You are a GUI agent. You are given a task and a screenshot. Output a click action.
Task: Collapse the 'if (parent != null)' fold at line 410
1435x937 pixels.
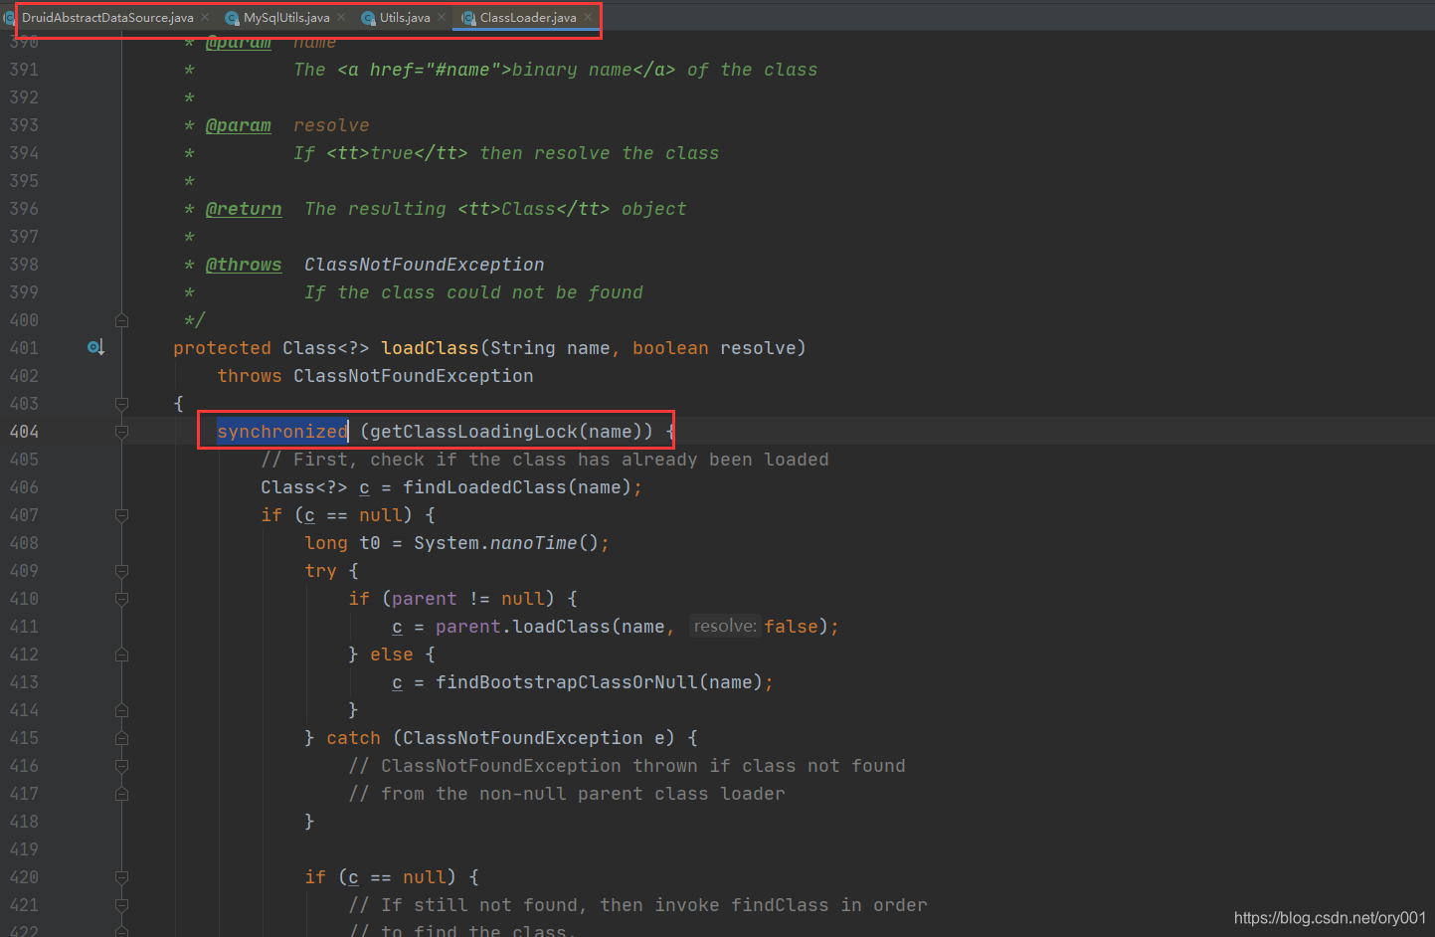pyautogui.click(x=121, y=599)
